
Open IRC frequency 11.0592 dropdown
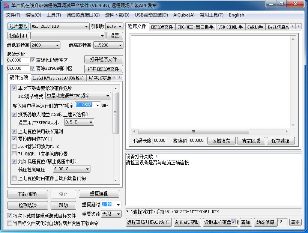coord(98,105)
